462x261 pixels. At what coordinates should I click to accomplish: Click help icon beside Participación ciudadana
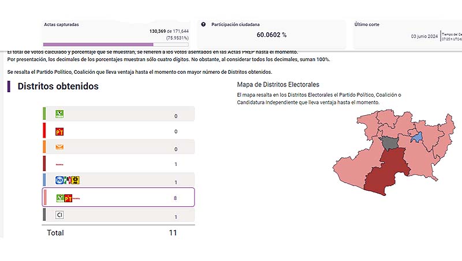[203, 25]
